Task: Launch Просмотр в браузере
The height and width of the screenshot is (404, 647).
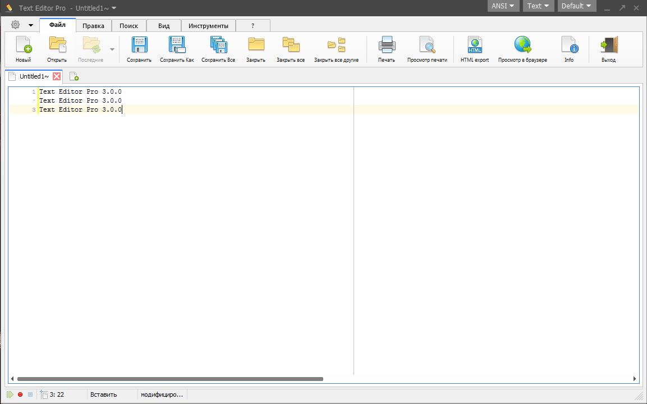Action: (522, 49)
